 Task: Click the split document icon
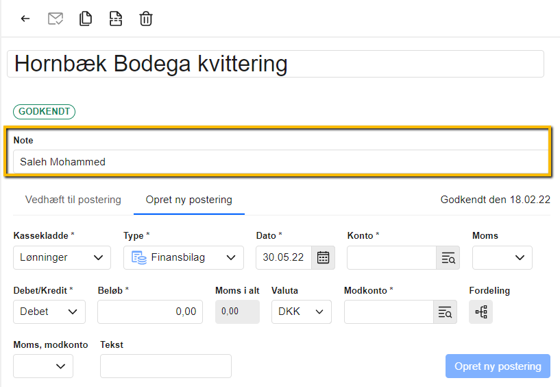click(x=116, y=19)
